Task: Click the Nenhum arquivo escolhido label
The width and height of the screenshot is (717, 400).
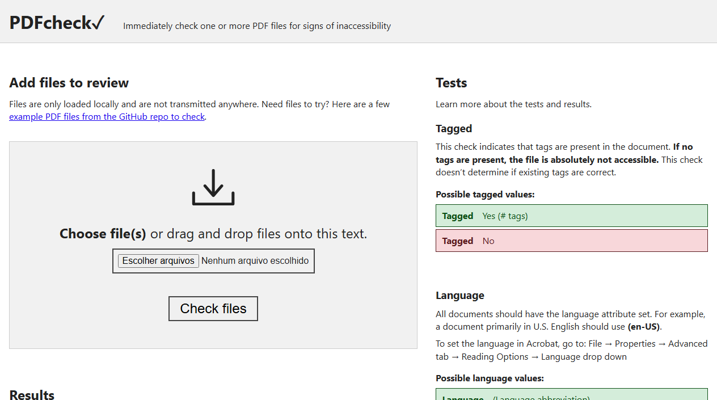Action: 255,260
